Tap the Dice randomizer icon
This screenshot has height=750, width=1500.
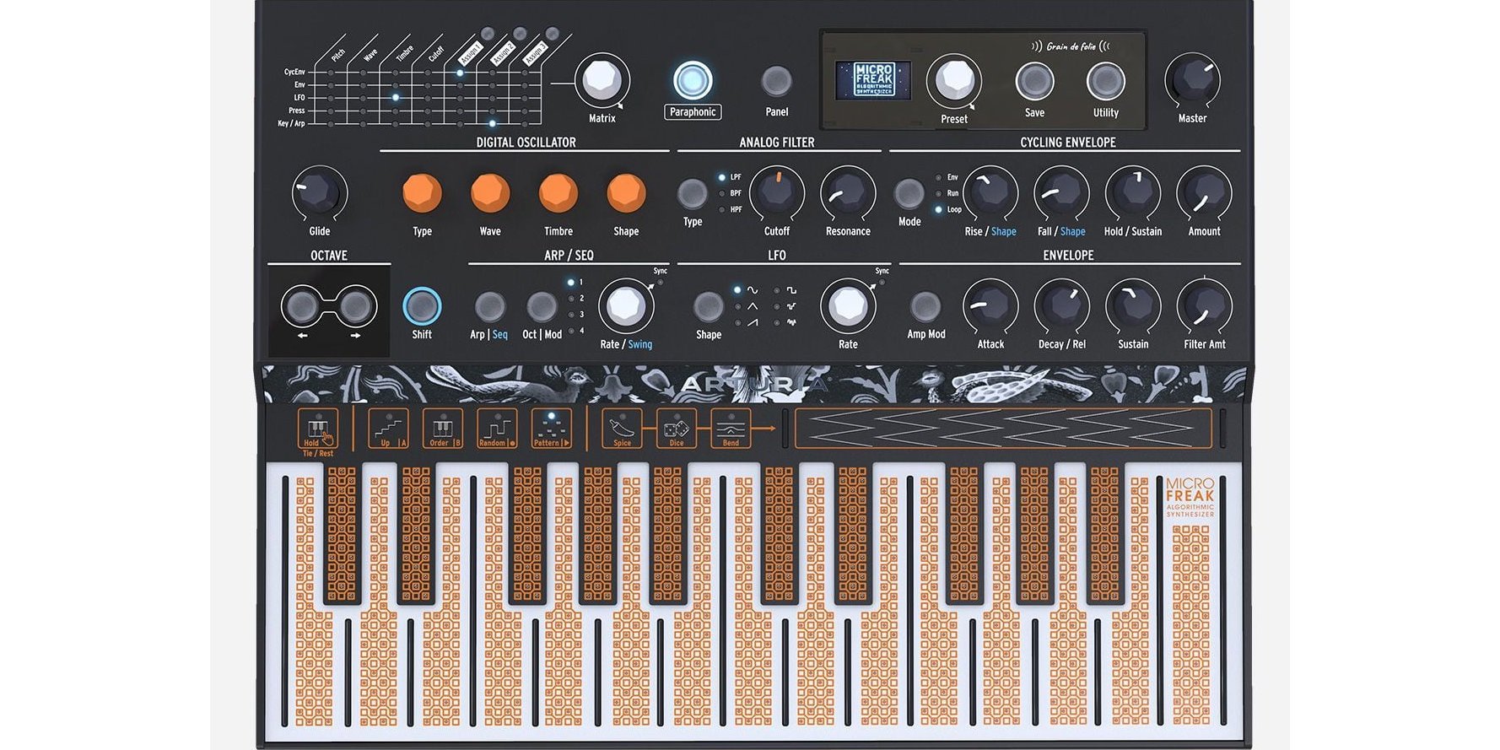676,429
